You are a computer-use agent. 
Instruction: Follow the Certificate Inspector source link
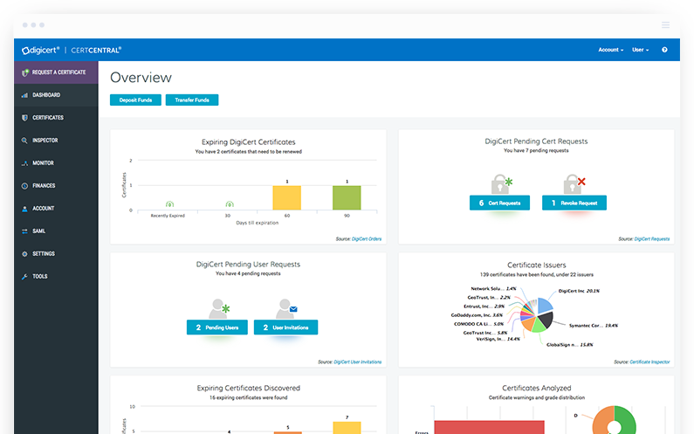[649, 362]
